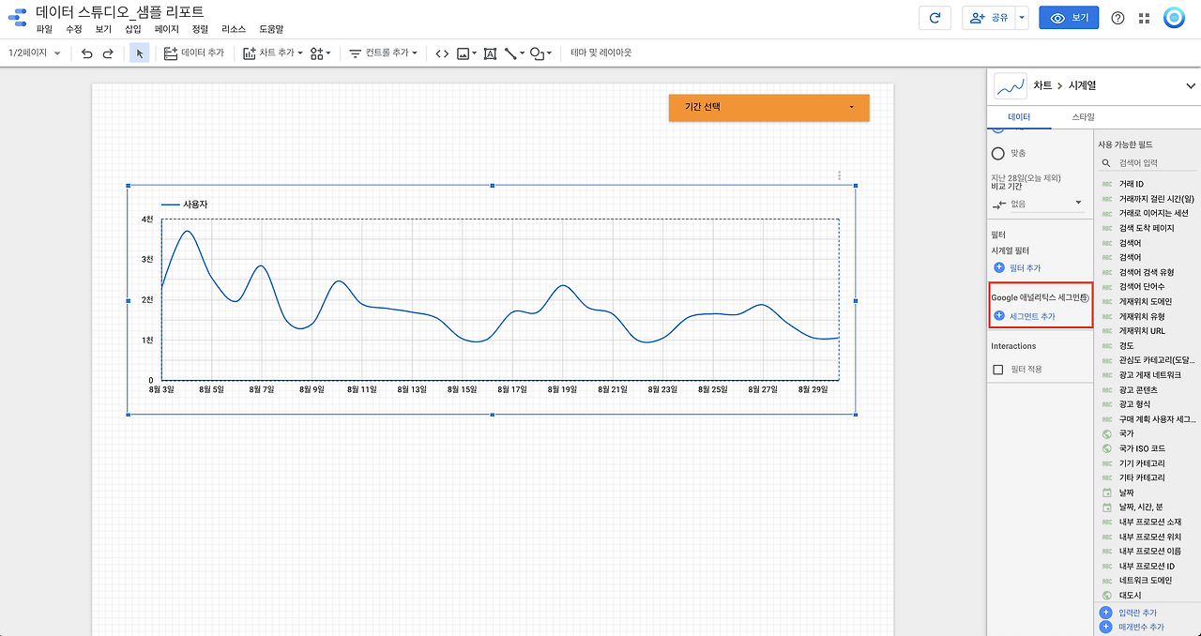Expand the chart type chevron
This screenshot has height=636, width=1201.
coord(1191,86)
